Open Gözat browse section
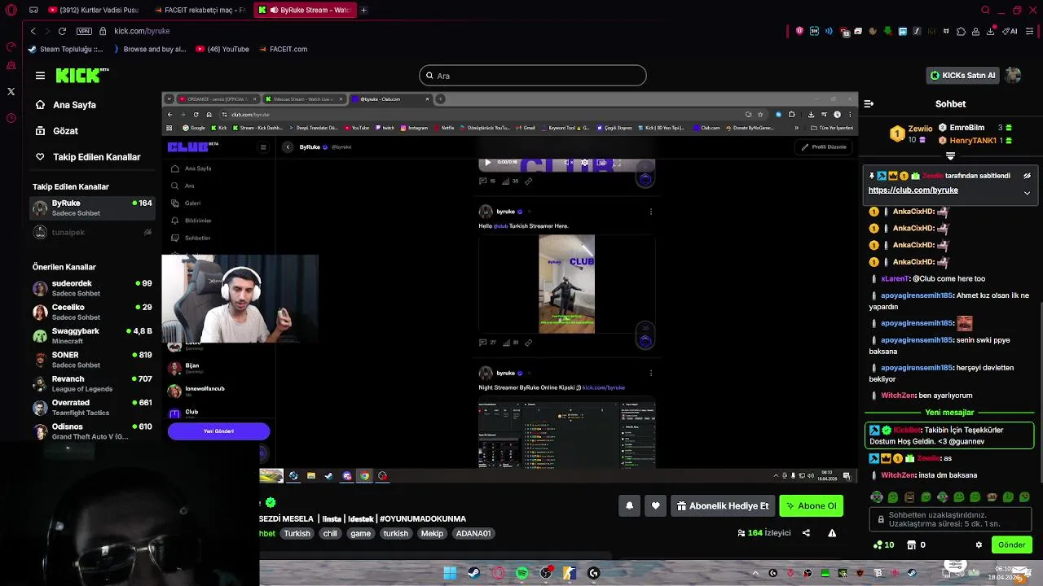Screen dimensions: 1043x586 56,131
